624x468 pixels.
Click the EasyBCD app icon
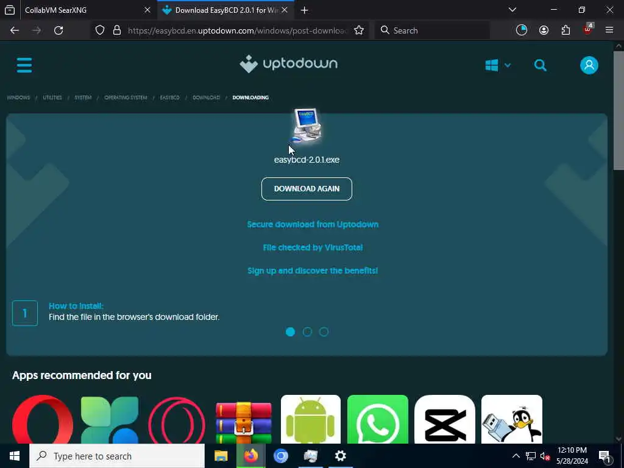point(307,126)
